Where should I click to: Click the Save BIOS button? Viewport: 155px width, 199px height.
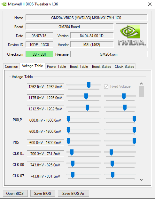pos(43,194)
